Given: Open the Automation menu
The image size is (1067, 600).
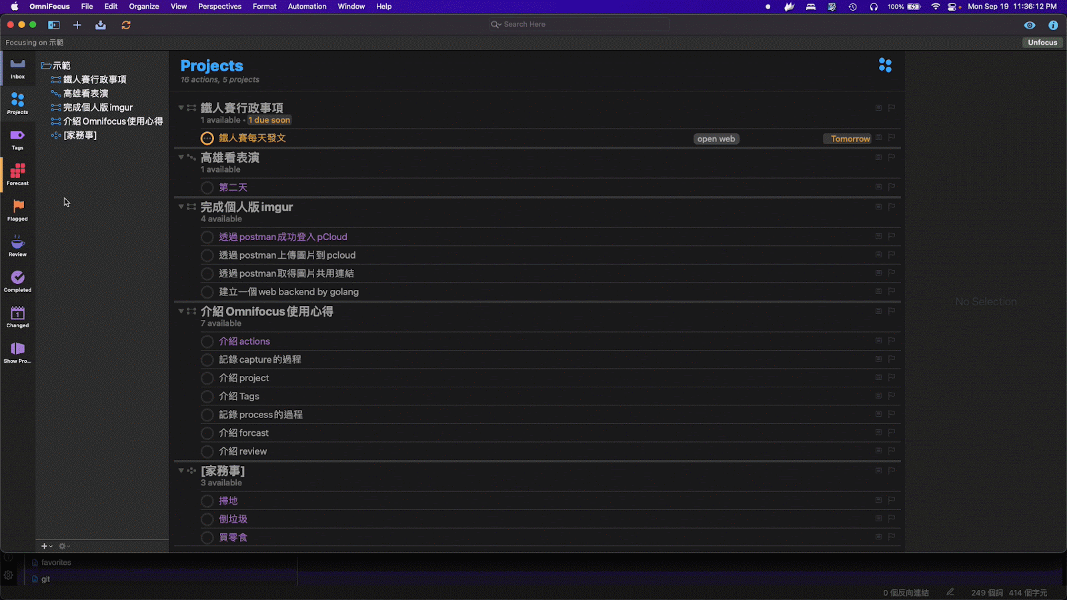Looking at the screenshot, I should pyautogui.click(x=307, y=7).
